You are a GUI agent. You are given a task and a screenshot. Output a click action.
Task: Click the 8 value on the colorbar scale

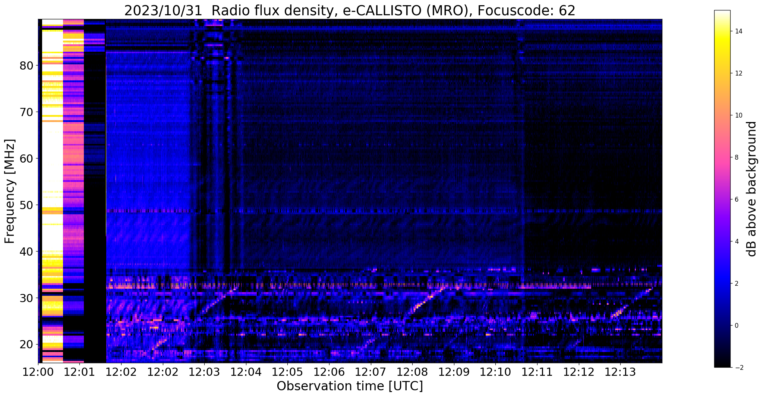pyautogui.click(x=736, y=158)
